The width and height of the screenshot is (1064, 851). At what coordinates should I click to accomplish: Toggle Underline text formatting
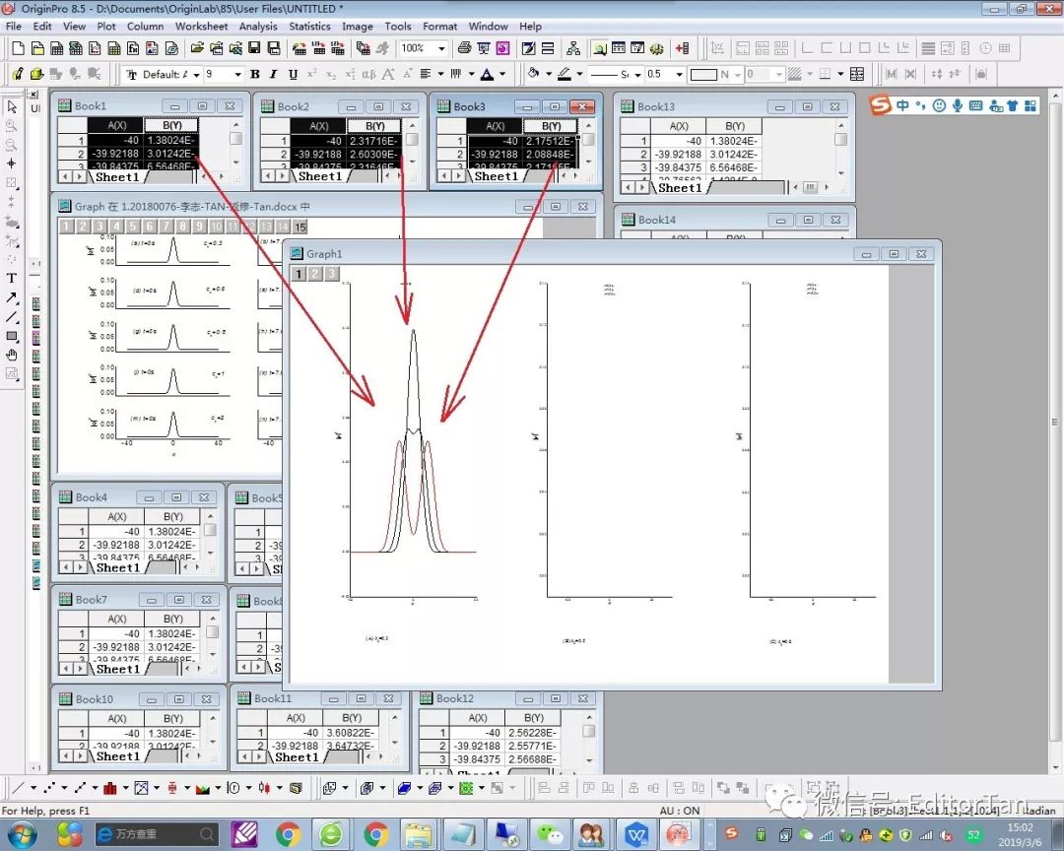[x=293, y=74]
